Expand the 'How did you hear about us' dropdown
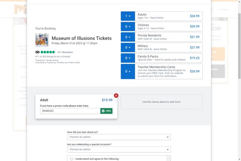The height and width of the screenshot is (161, 241). coord(119,137)
